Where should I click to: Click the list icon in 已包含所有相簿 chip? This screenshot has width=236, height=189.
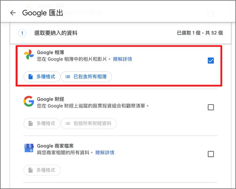tap(68, 77)
